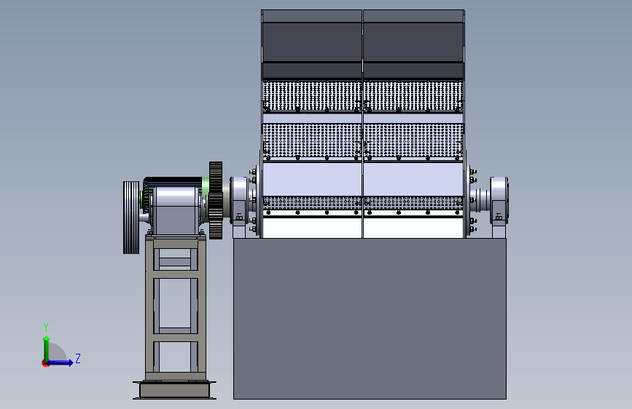Viewport: 632px width, 409px height.
Task: Pick the left bearing housing on the shaft
Action: [239, 200]
